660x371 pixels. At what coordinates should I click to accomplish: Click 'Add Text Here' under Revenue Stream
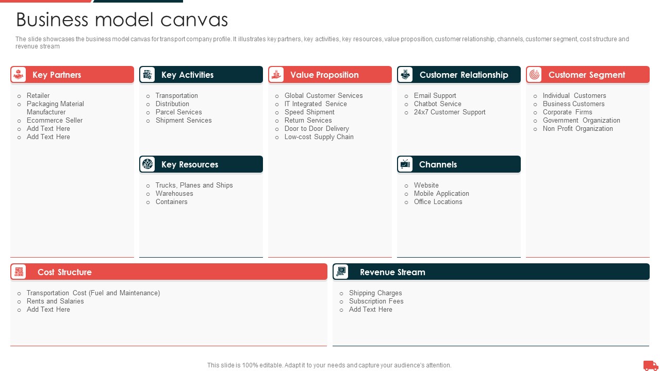(x=371, y=310)
